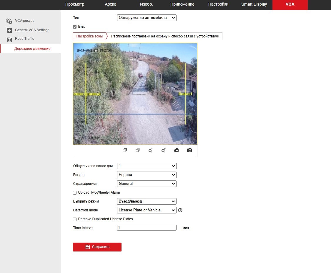The height and width of the screenshot is (273, 331).
Task: Open the Detection mode dropdown
Action: [x=147, y=210]
